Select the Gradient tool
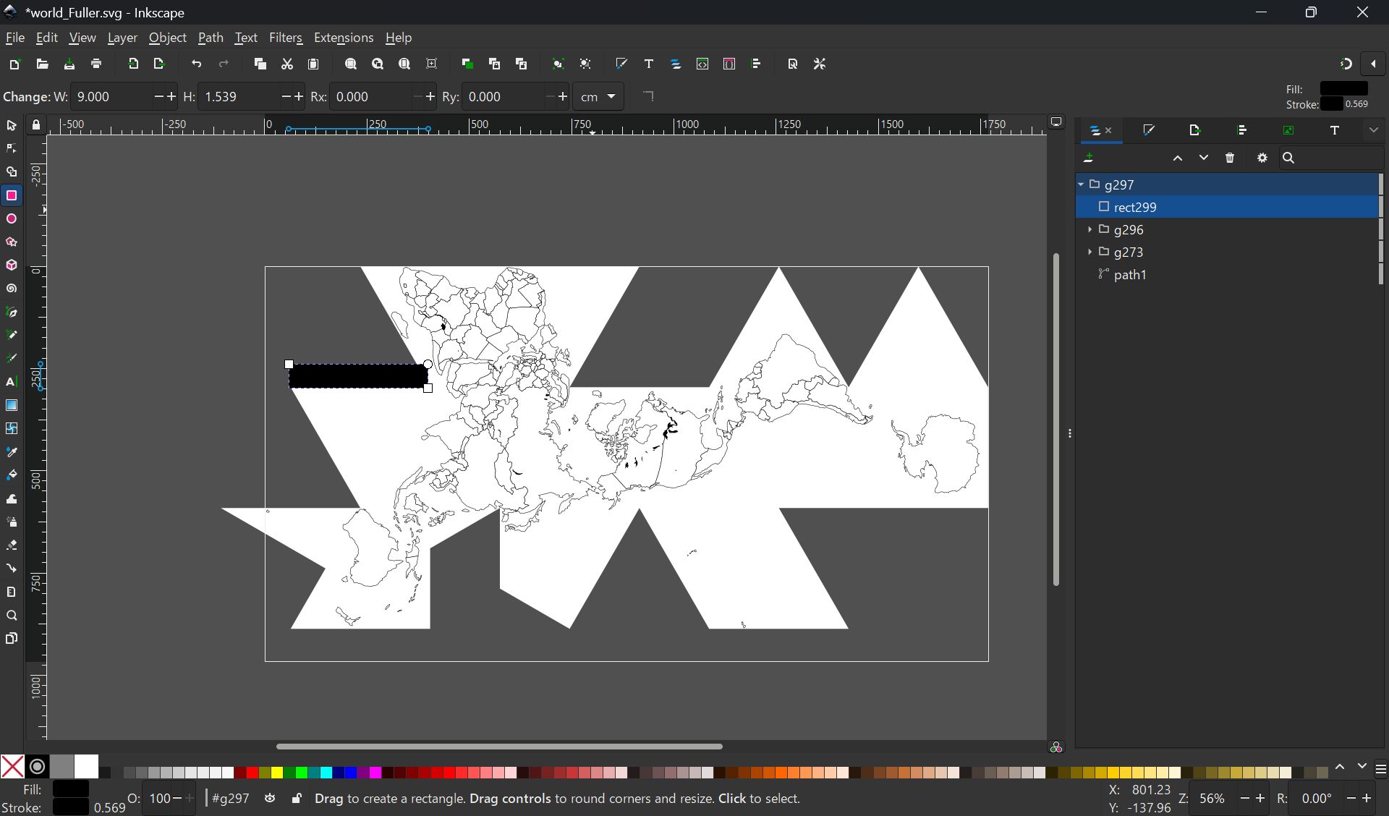The image size is (1389, 816). [11, 405]
